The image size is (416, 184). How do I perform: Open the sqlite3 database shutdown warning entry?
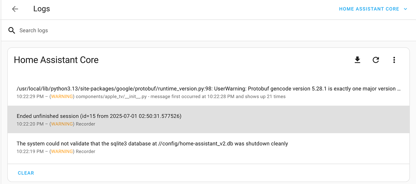tap(152, 144)
